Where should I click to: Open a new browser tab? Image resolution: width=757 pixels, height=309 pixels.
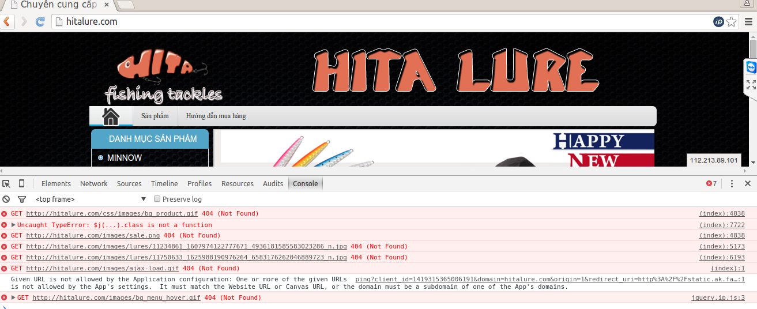pos(126,5)
